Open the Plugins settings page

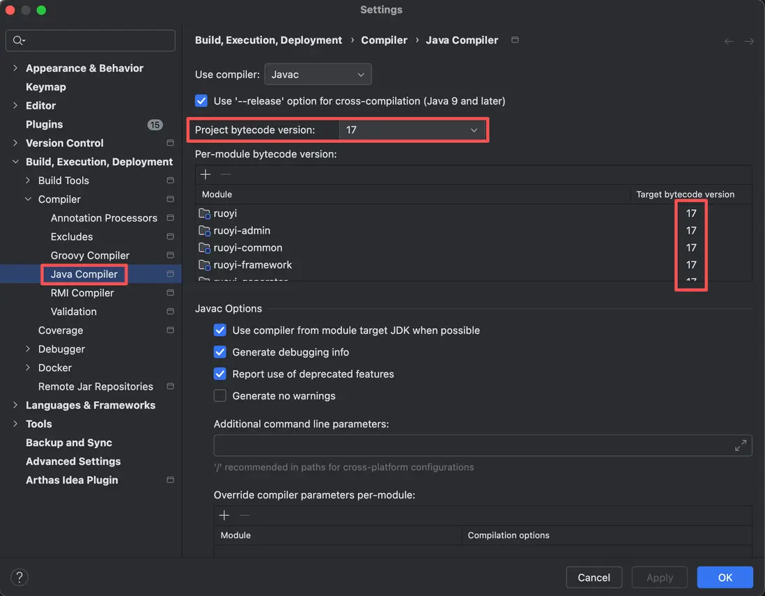(45, 124)
